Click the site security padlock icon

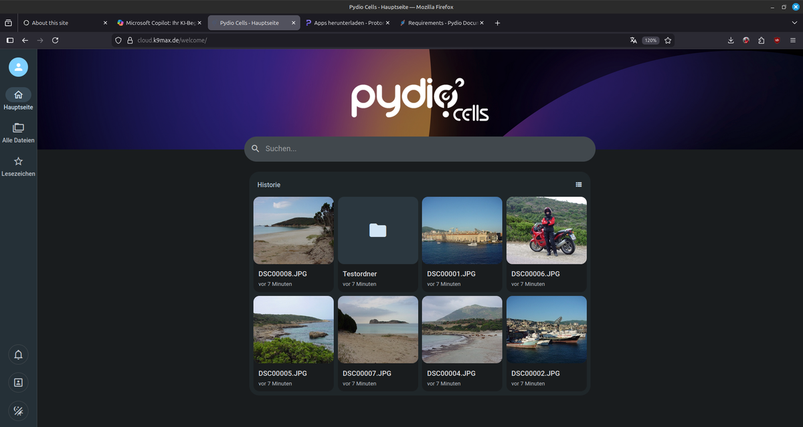130,40
